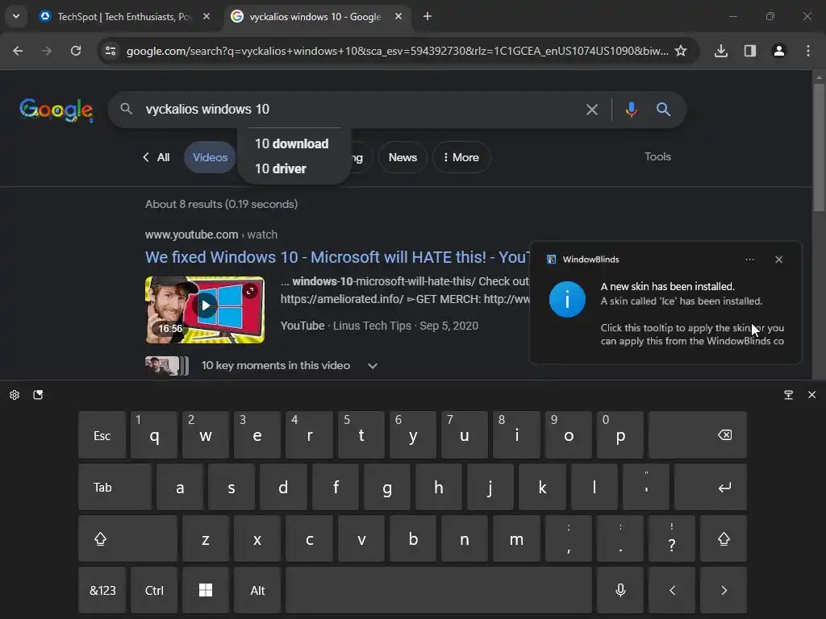
Task: Select the vyckalios windows 10 Google tab
Action: tap(315, 17)
